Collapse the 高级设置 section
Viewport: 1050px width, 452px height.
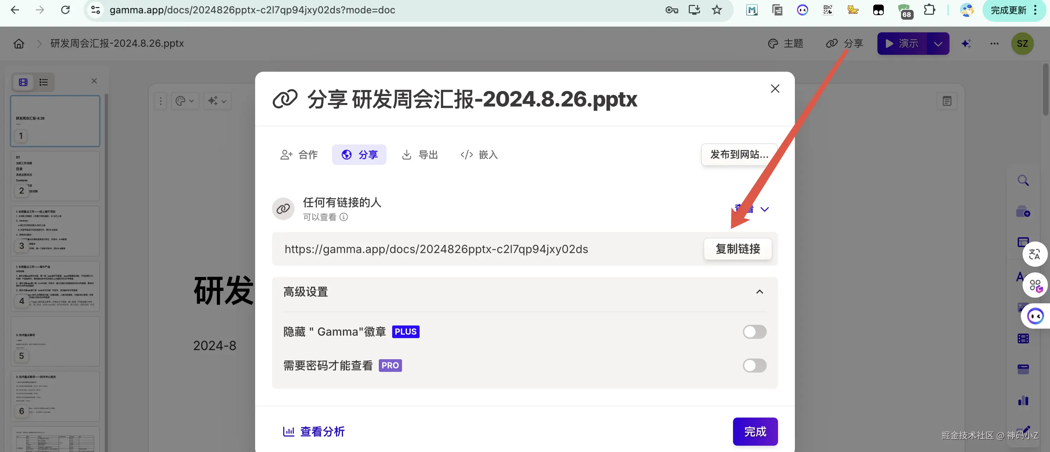(759, 292)
